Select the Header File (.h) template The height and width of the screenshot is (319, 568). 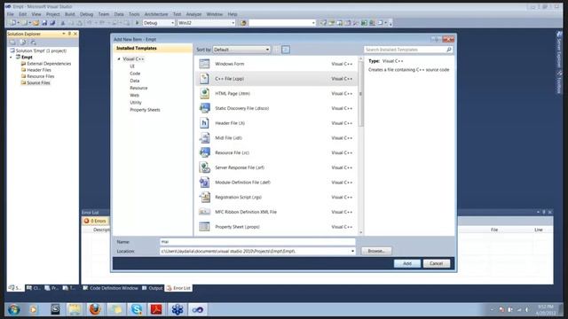[x=276, y=123]
